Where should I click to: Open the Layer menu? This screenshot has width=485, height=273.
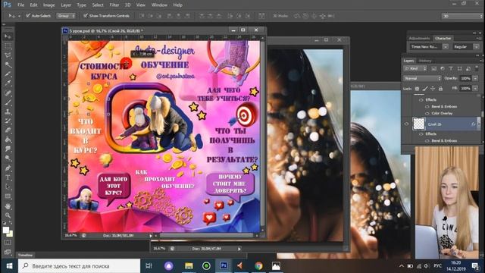pyautogui.click(x=66, y=5)
